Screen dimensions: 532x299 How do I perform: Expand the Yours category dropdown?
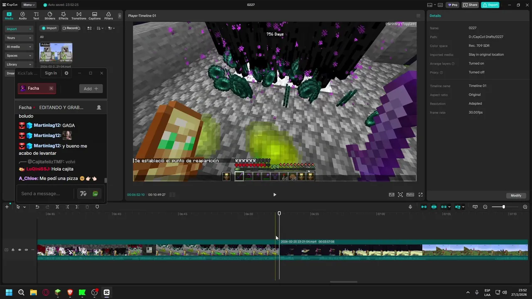[19, 38]
